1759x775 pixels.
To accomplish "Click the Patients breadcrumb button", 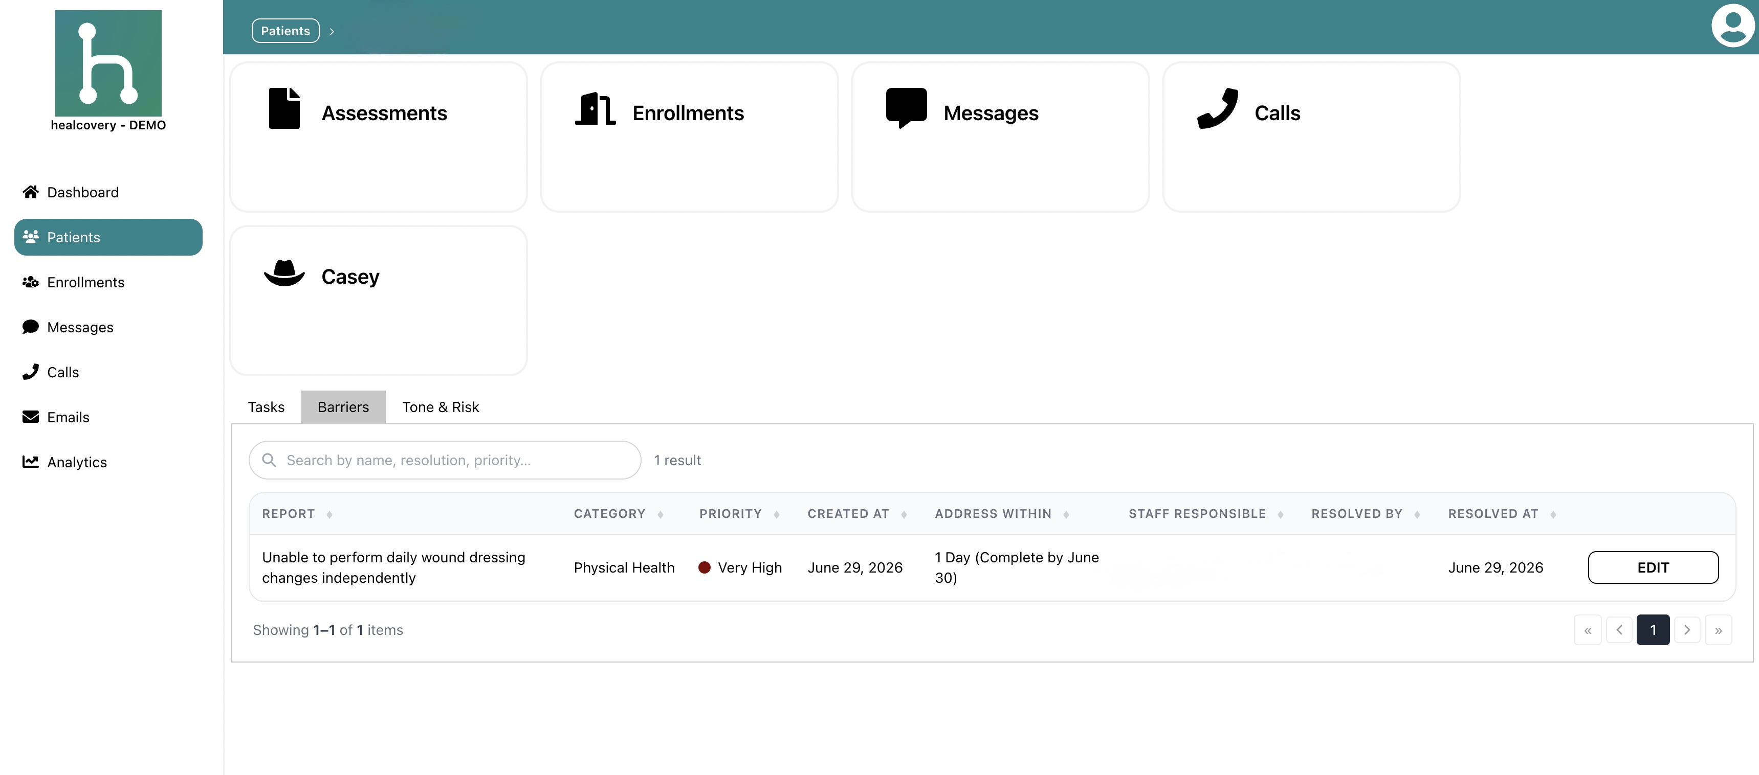I will pos(285,31).
